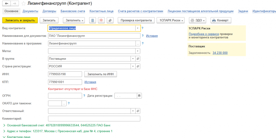Open Лицензии поставщиков алкогольной продукции tab
Viewport: 276px width, 138px height.
tap(201, 11)
